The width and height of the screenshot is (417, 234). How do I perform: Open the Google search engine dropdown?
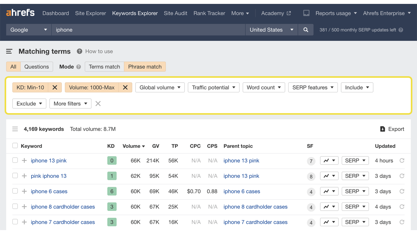pos(28,30)
